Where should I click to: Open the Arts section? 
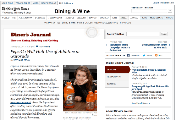(x=115, y=18)
